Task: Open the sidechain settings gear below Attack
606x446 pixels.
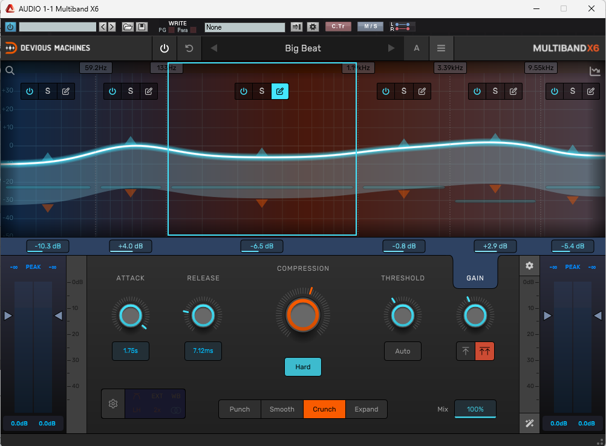Action: 113,404
